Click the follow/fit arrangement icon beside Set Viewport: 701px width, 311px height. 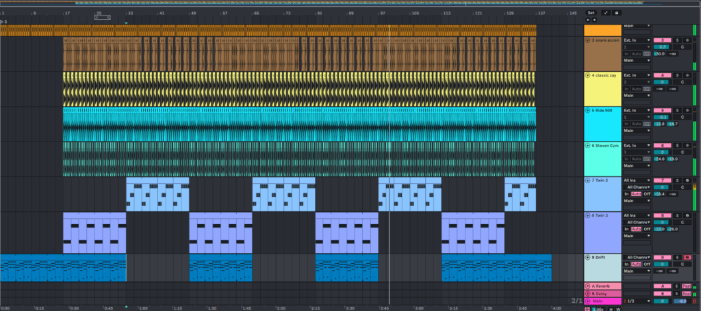coord(605,12)
